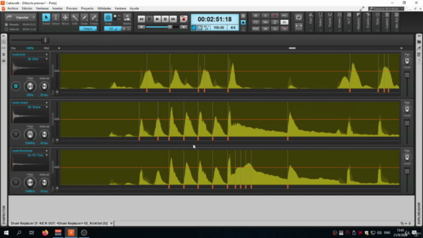423x238 pixels.
Task: Open the 38: Snare note dropdown
Action: pyautogui.click(x=46, y=107)
